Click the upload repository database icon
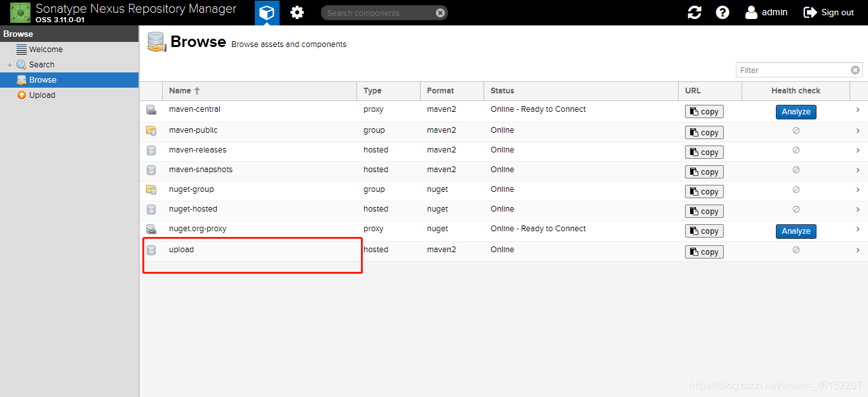Screen dimensions: 868x397 [x=151, y=250]
